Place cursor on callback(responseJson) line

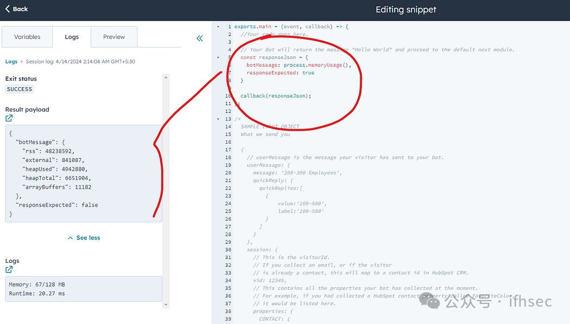(276, 96)
